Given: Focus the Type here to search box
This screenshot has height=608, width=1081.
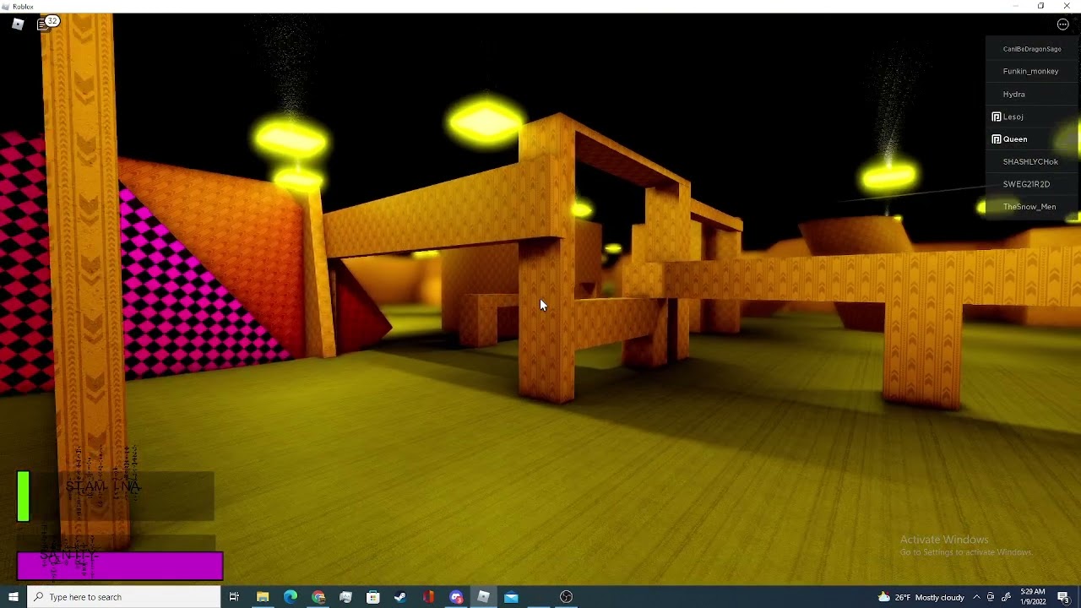Looking at the screenshot, I should click(x=123, y=597).
